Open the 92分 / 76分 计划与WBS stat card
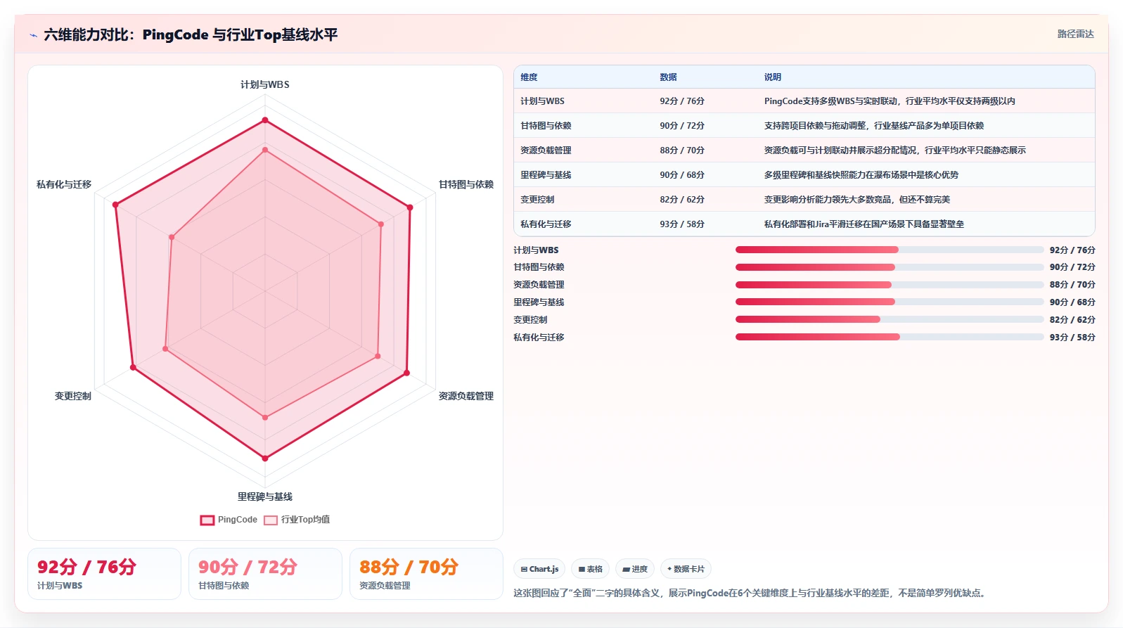1123x628 pixels. [x=104, y=574]
